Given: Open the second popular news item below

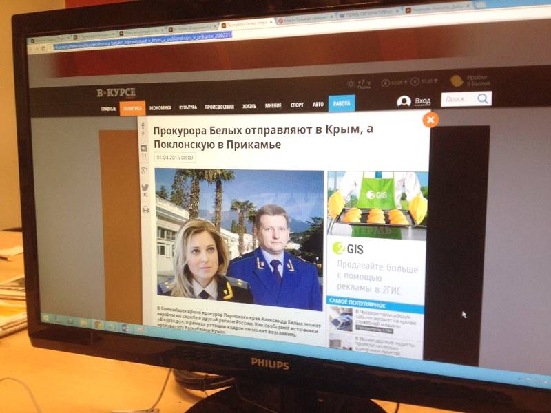Looking at the screenshot, I should [384, 346].
